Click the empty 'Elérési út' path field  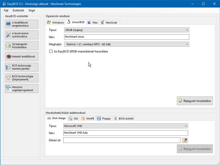(121, 140)
